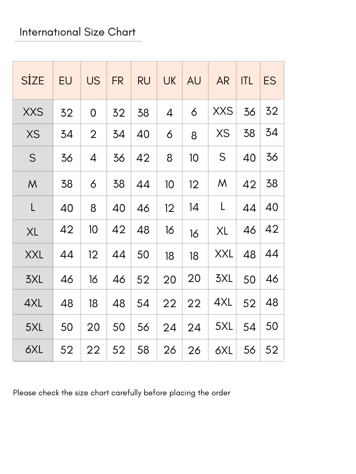Viewport: 356px width, 474px height.
Task: Select the US column header
Action: pyautogui.click(x=93, y=81)
